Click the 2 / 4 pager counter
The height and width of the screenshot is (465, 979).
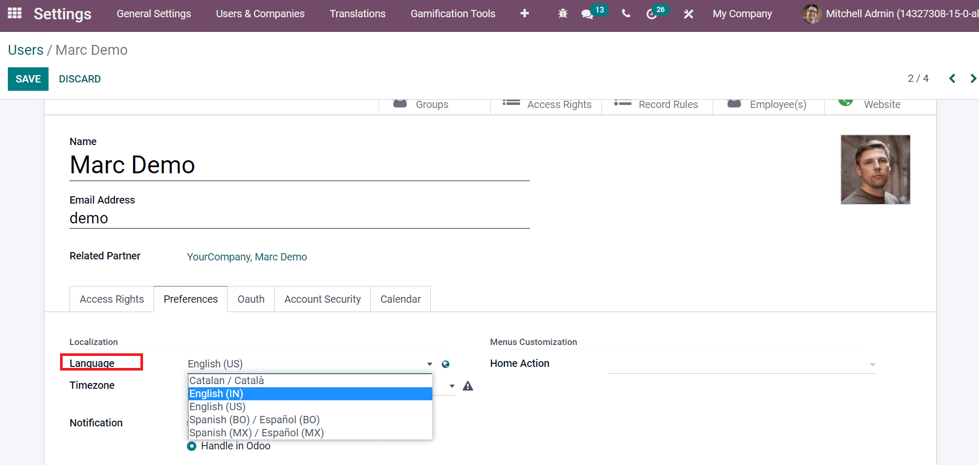918,78
